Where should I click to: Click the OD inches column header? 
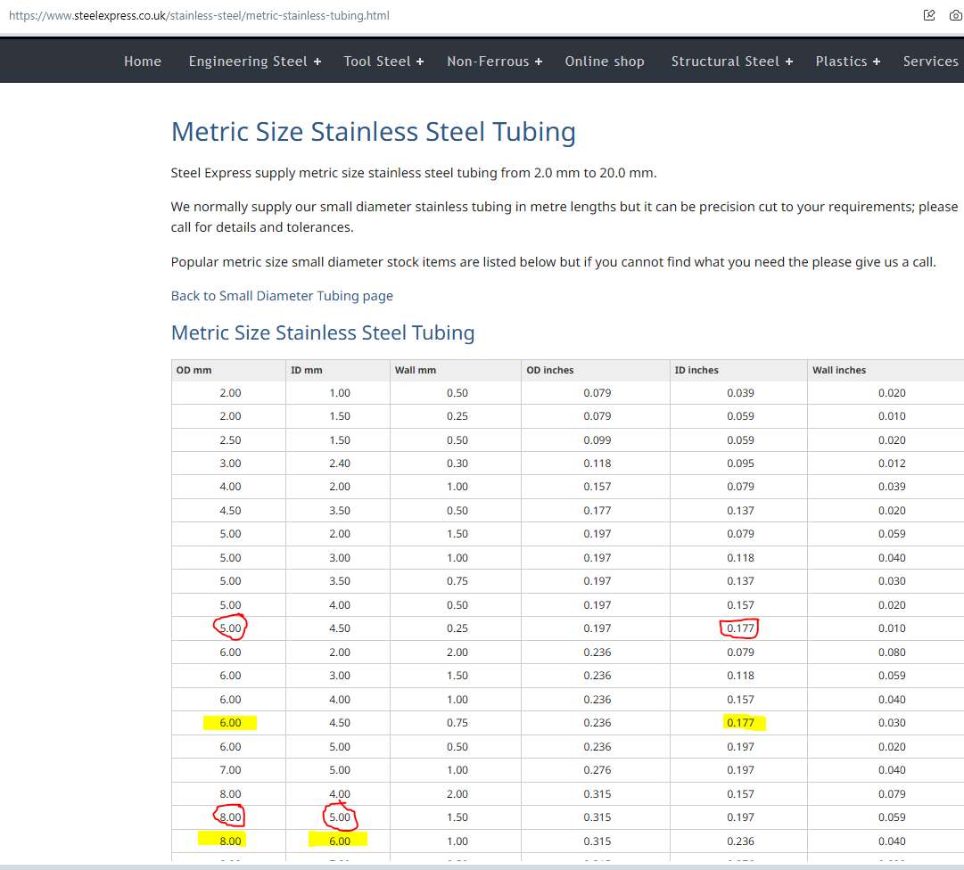click(549, 370)
